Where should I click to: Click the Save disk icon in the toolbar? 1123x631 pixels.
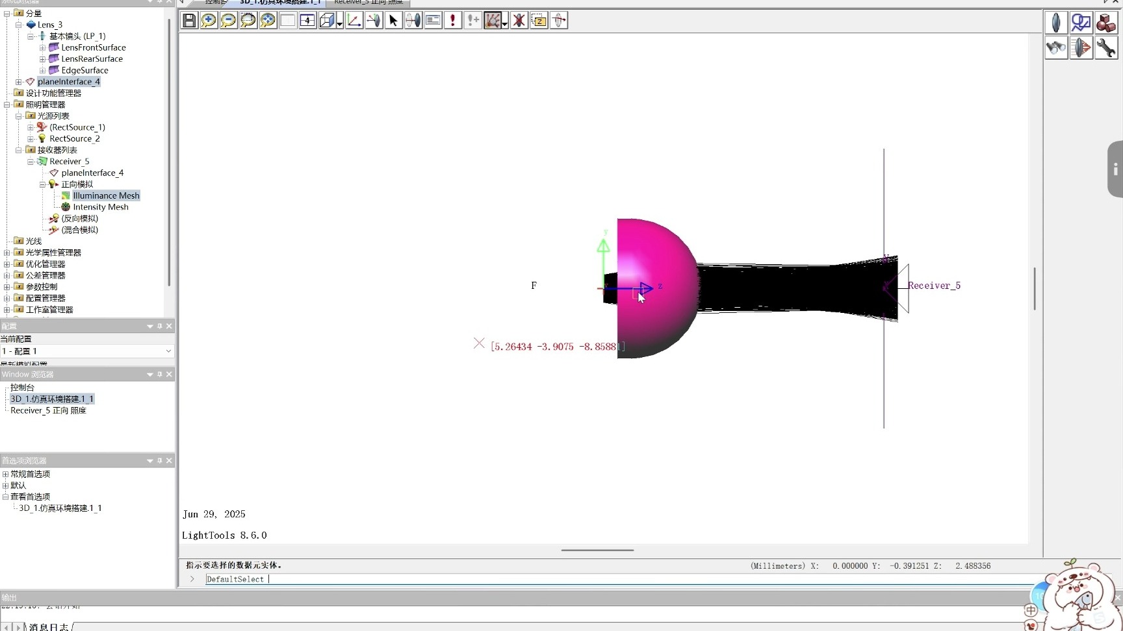coord(189,21)
